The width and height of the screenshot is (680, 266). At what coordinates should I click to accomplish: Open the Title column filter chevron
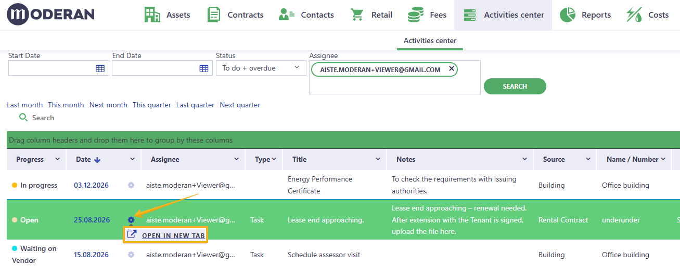pyautogui.click(x=378, y=159)
